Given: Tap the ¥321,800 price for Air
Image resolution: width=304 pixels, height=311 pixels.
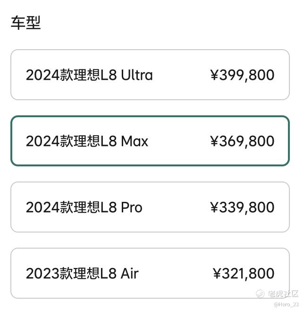Looking at the screenshot, I should click(244, 274).
